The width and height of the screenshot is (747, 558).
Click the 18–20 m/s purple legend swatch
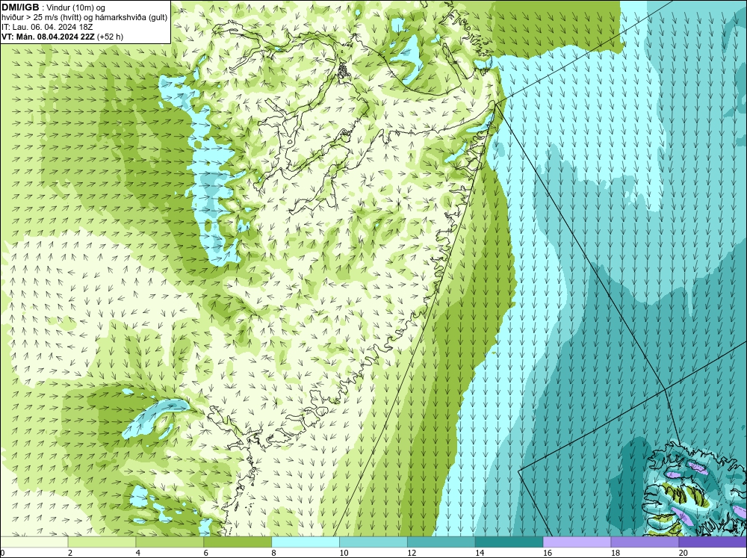(645, 542)
